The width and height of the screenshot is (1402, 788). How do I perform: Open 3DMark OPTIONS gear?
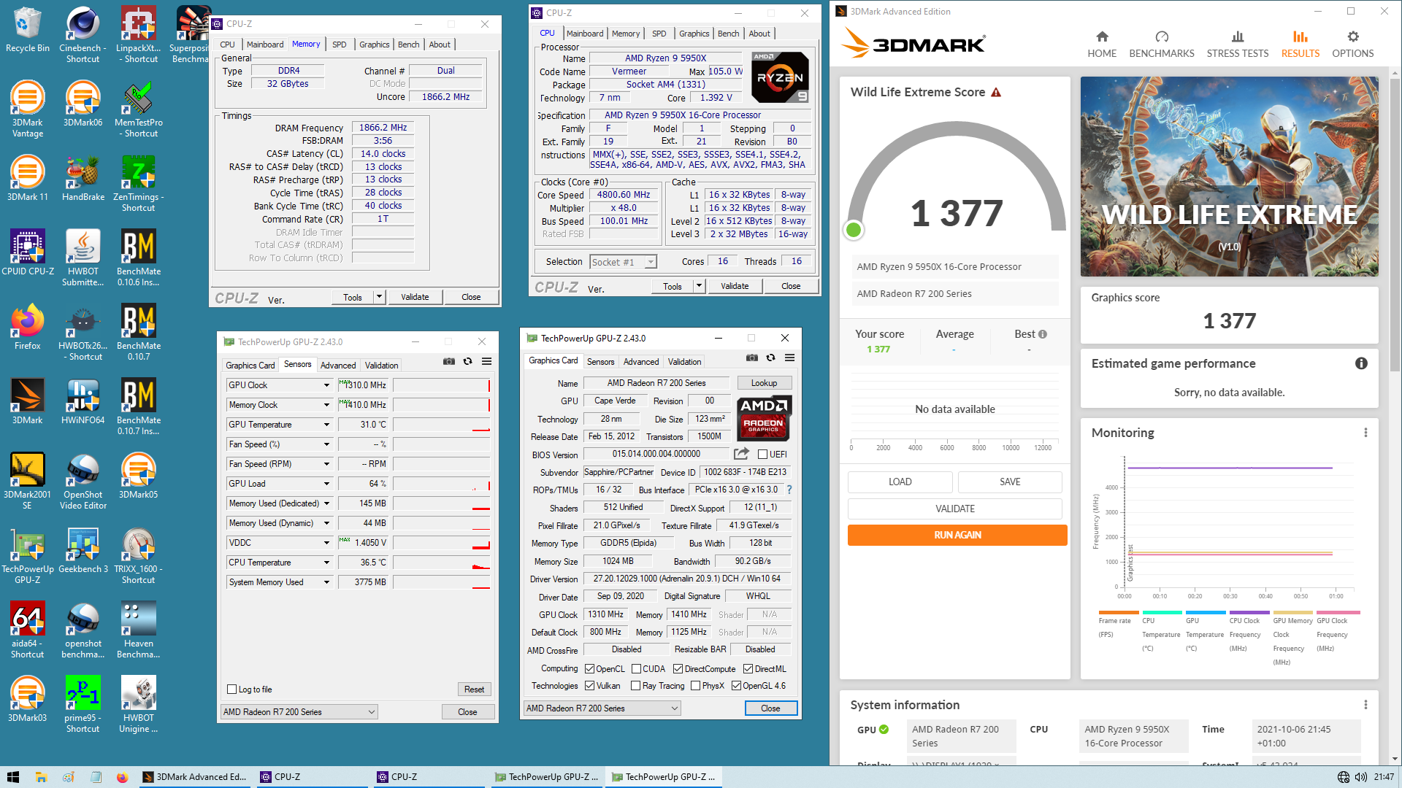[1353, 45]
